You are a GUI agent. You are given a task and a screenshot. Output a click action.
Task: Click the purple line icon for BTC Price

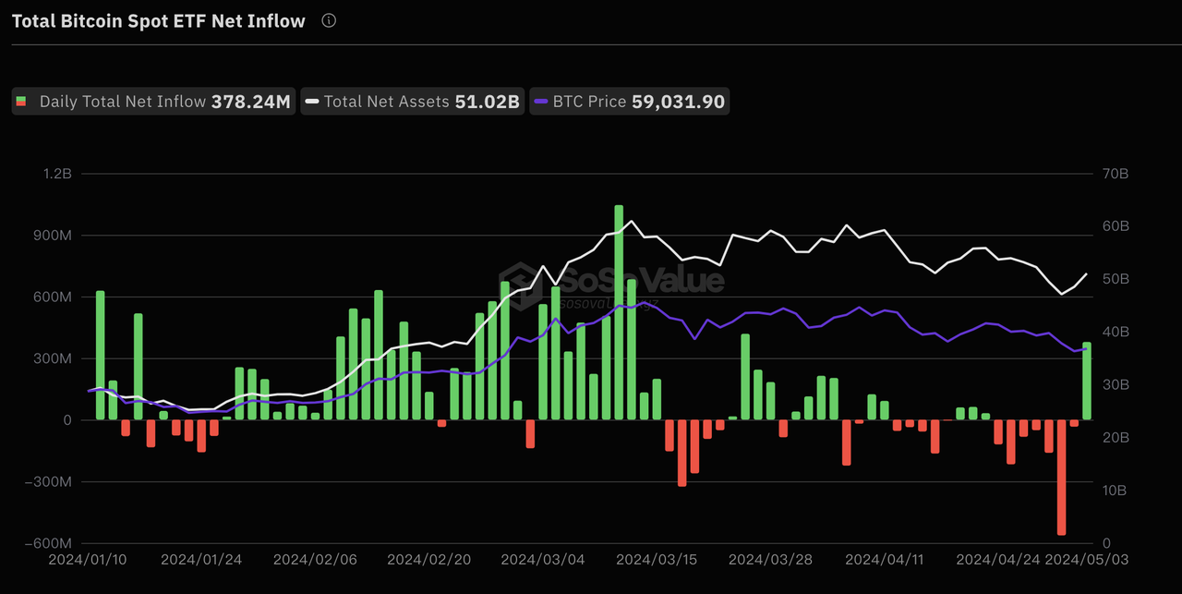click(x=541, y=101)
